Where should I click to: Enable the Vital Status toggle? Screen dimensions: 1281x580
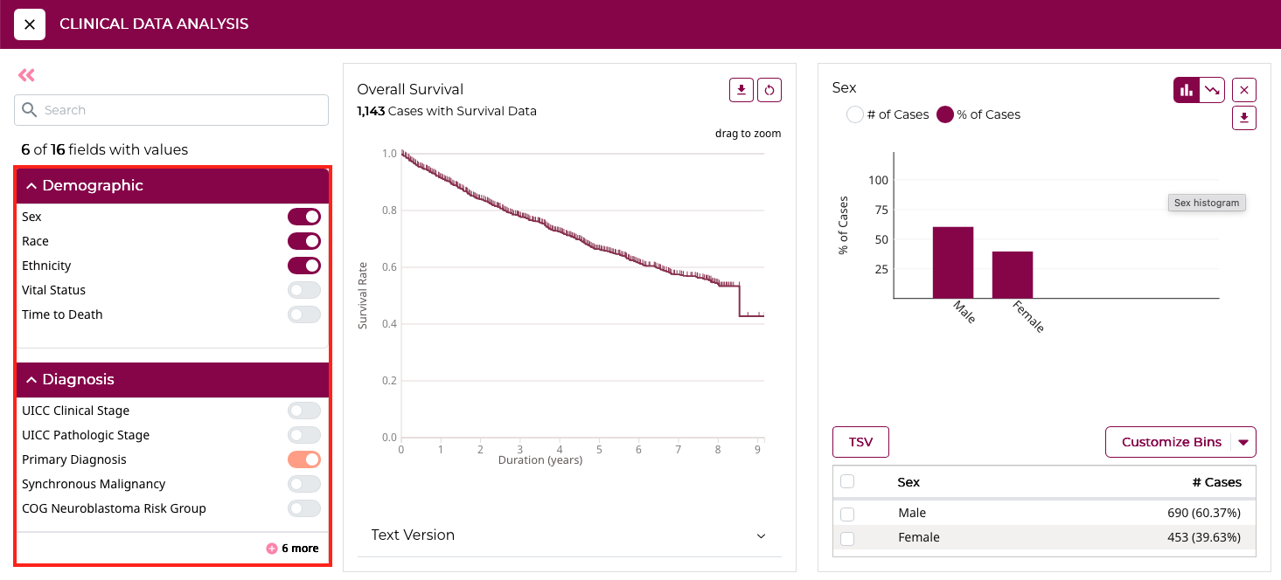click(x=304, y=290)
